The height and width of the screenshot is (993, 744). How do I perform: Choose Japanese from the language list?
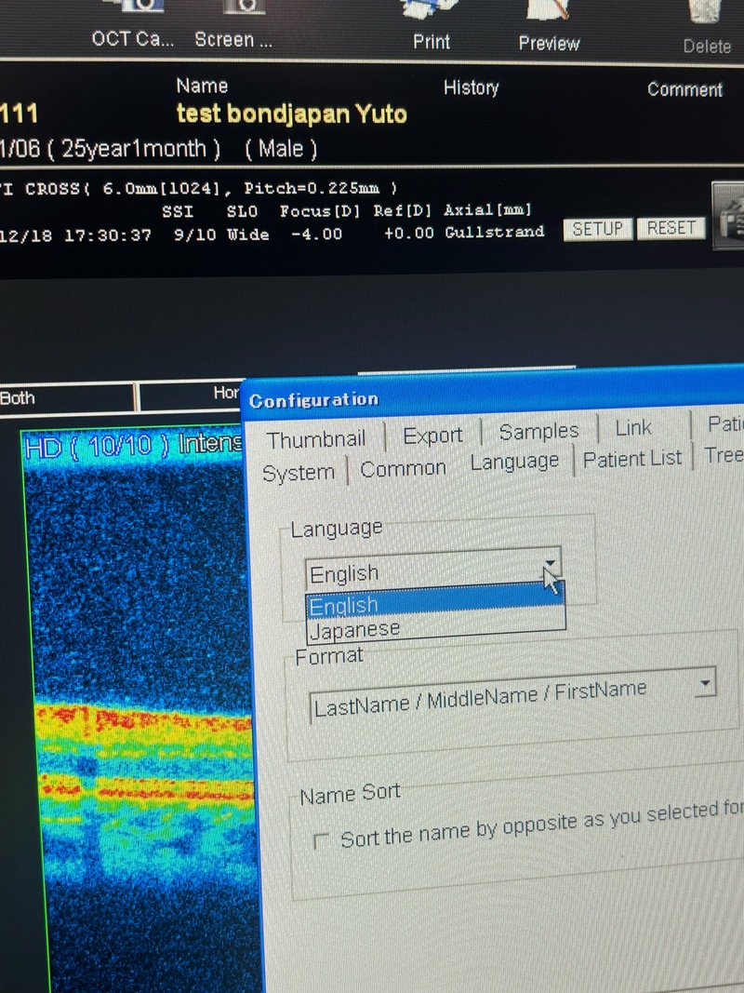355,630
